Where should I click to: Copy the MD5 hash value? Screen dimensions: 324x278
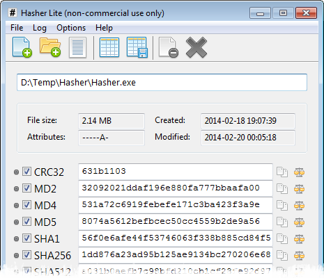pyautogui.click(x=282, y=222)
